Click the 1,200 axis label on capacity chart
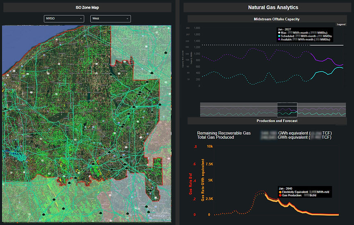The height and width of the screenshot is (225, 354). click(x=197, y=47)
